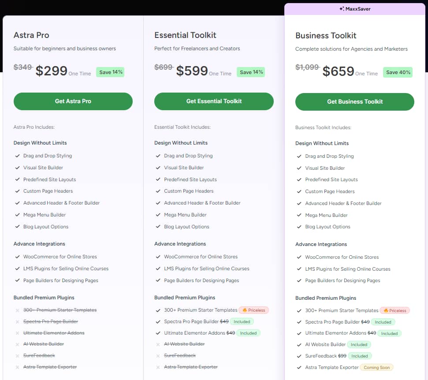
Task: Click the checkmark beside Essential Toolkit Visual Site Builder
Action: click(x=158, y=168)
